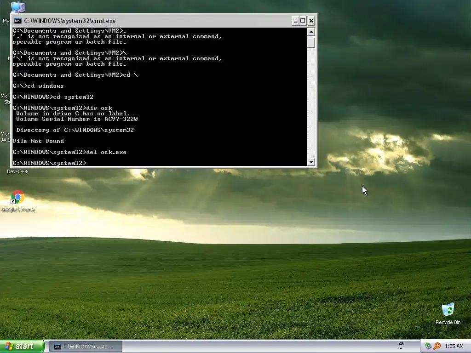This screenshot has width=471, height=353.
Task: Maximize the cmd.exe window
Action: (x=303, y=21)
